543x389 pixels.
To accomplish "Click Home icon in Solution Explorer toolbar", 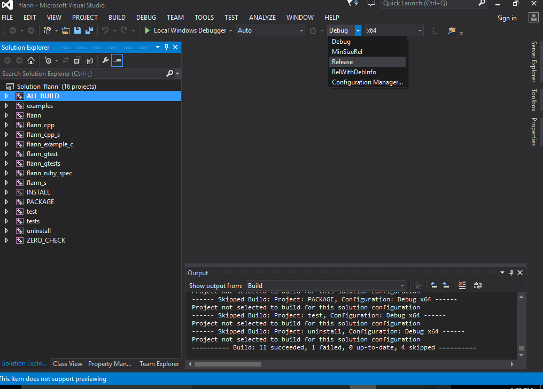I will pos(31,60).
